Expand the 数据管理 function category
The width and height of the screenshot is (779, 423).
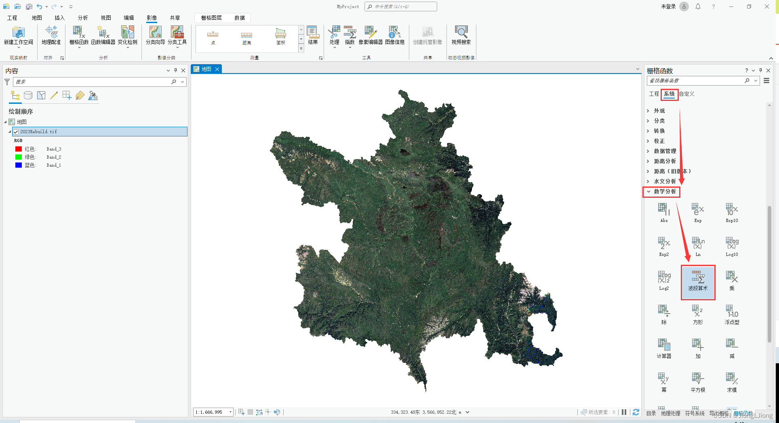(648, 151)
